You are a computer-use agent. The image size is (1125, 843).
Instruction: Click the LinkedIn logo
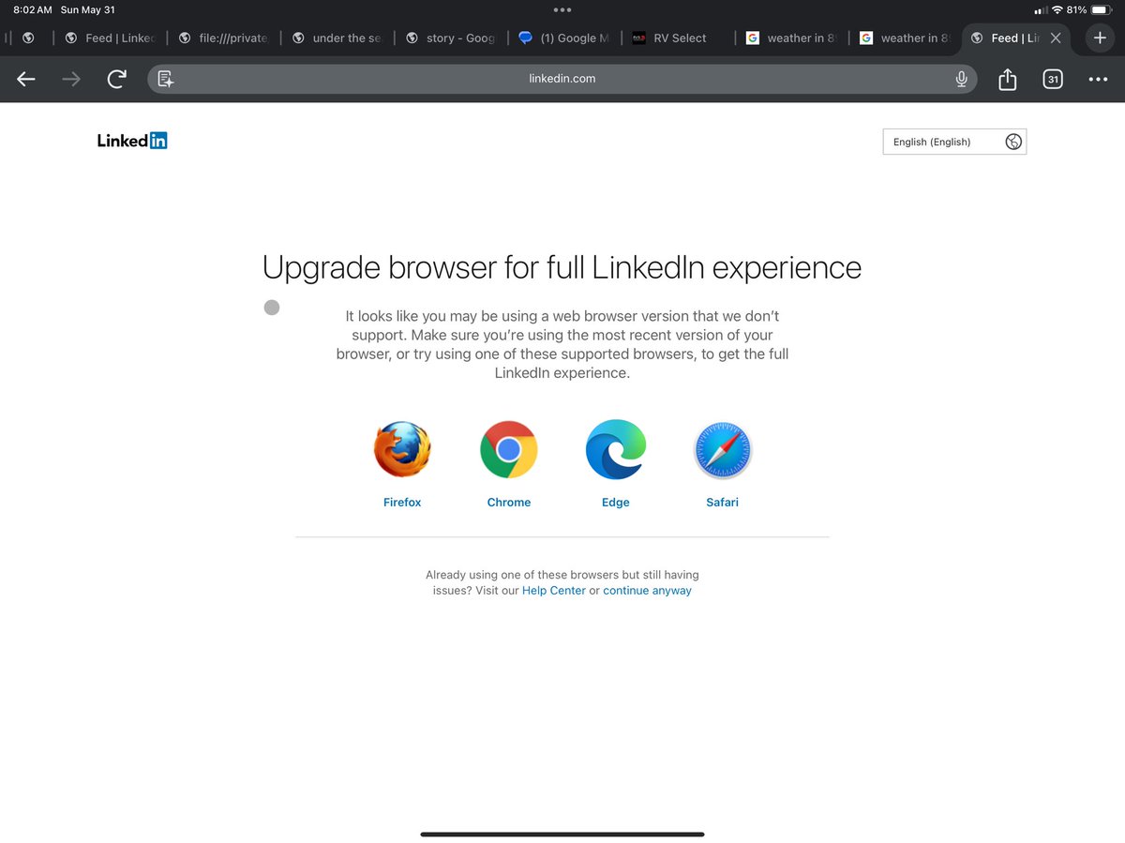coord(132,141)
